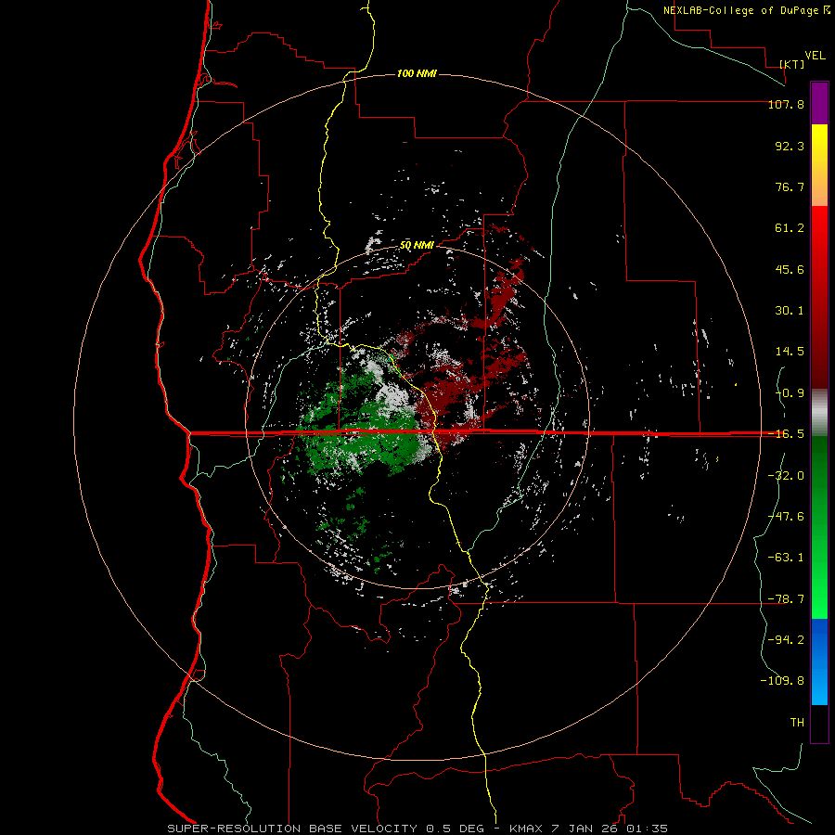Click the -94.2 velocity scale value
The width and height of the screenshot is (835, 835).
[x=786, y=640]
